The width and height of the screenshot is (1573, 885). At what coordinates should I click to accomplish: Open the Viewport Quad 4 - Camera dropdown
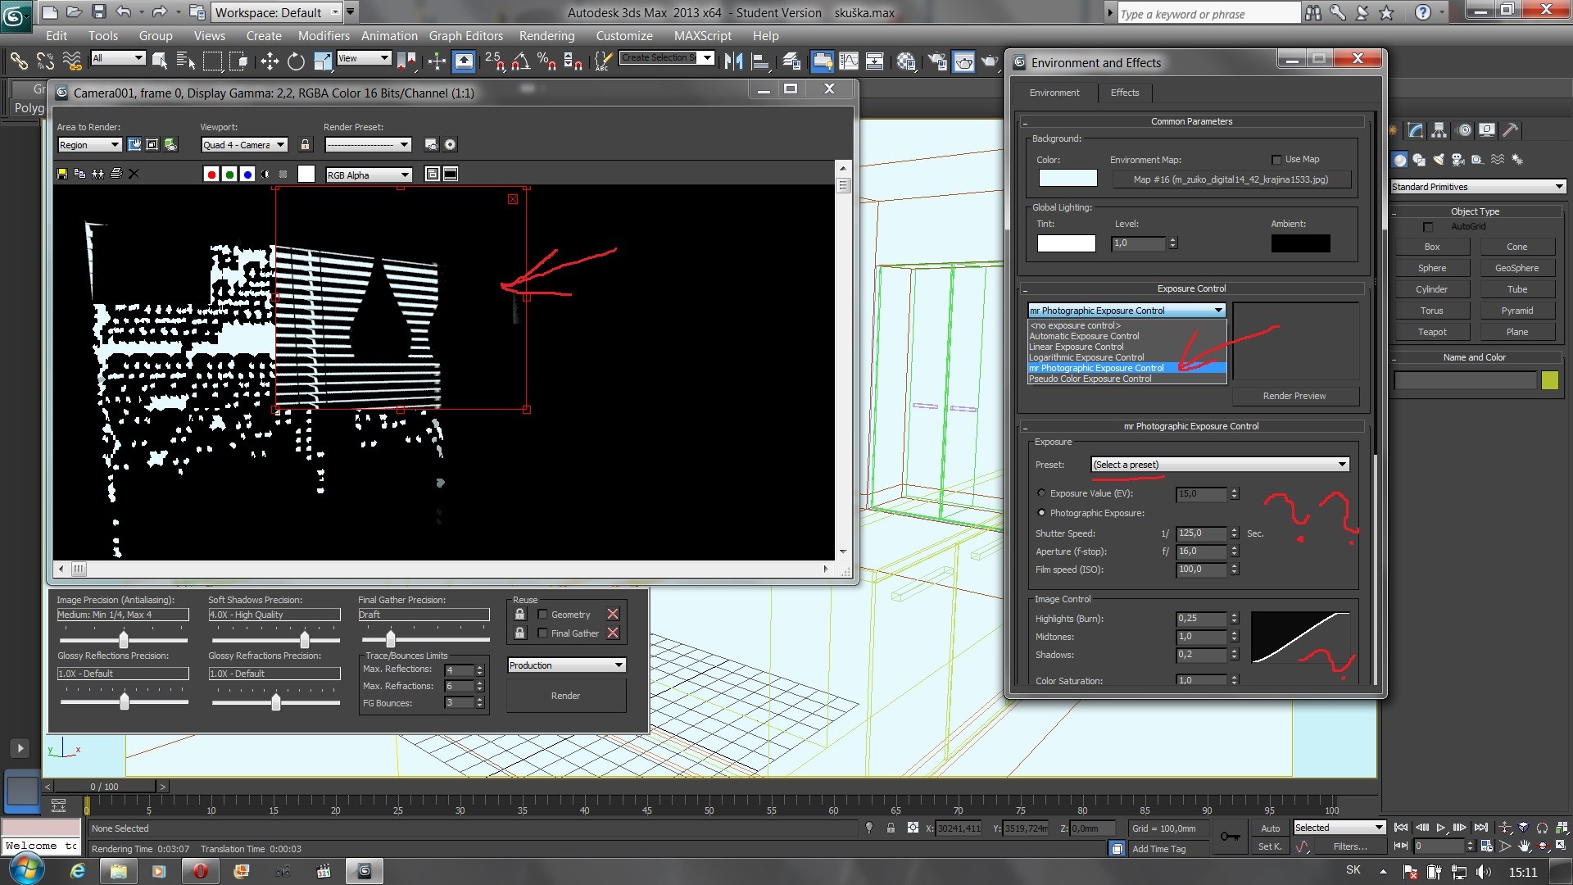(244, 145)
